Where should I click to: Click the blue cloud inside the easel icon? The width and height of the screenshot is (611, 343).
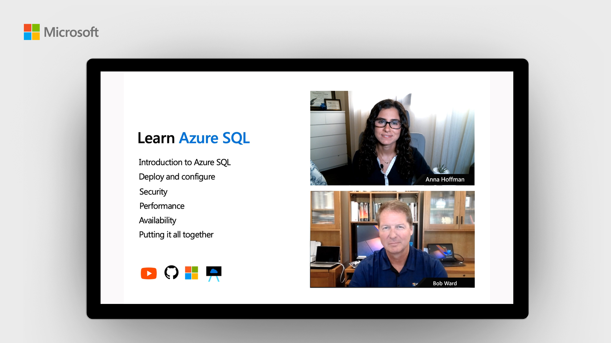tap(214, 271)
